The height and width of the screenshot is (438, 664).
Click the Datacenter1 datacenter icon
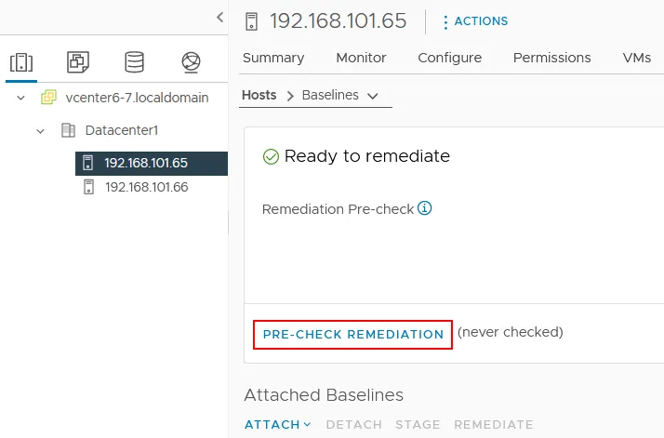coord(68,130)
